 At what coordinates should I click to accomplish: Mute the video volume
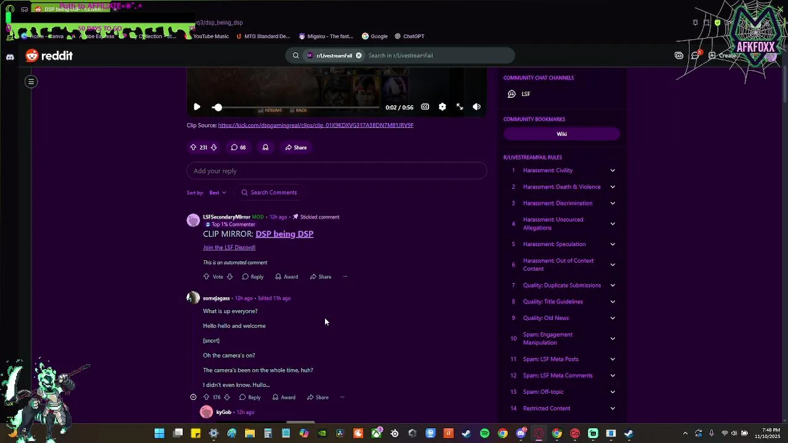[476, 107]
